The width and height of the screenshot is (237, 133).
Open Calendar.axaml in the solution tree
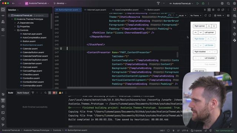pyautogui.click(x=30, y=49)
